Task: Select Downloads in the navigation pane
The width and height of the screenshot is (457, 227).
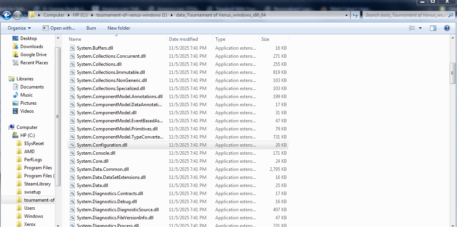Action: point(32,47)
